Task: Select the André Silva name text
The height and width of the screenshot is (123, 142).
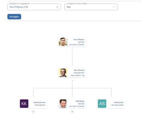Action: [119, 102]
